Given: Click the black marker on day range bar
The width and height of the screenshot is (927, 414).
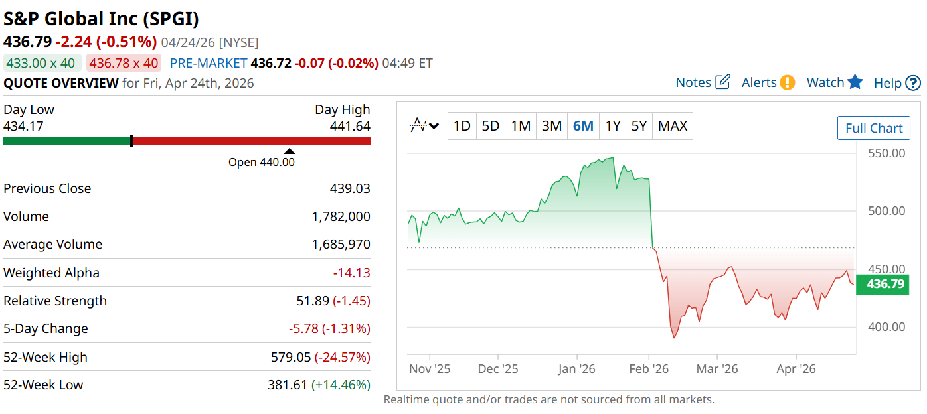Looking at the screenshot, I should [x=132, y=141].
